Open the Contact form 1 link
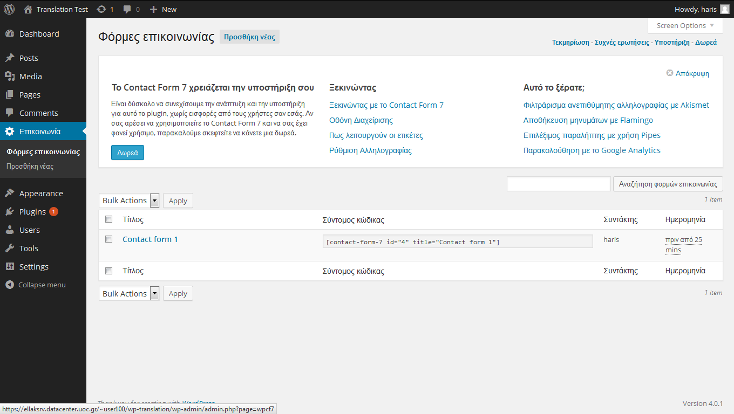Viewport: 734px width, 414px height. point(150,239)
